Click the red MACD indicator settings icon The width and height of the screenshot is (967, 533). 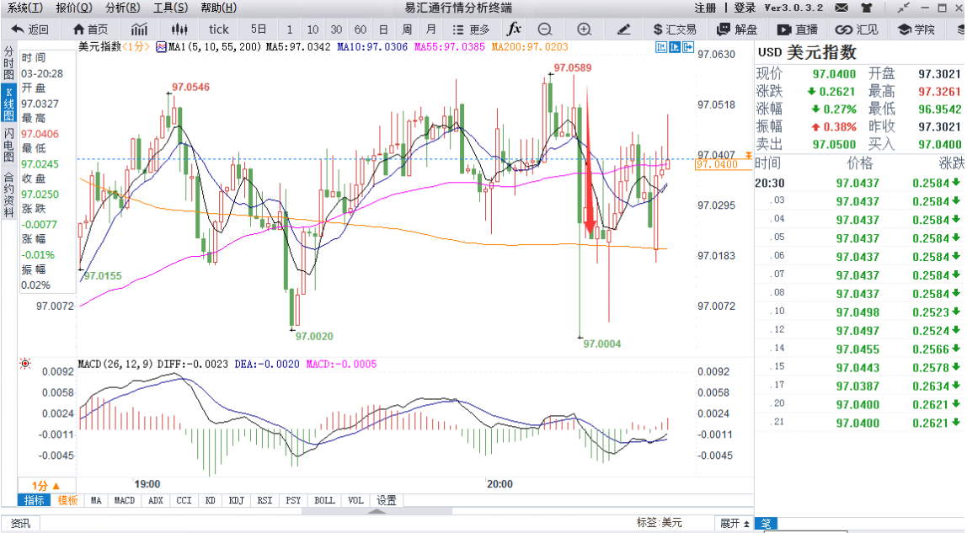coord(25,364)
